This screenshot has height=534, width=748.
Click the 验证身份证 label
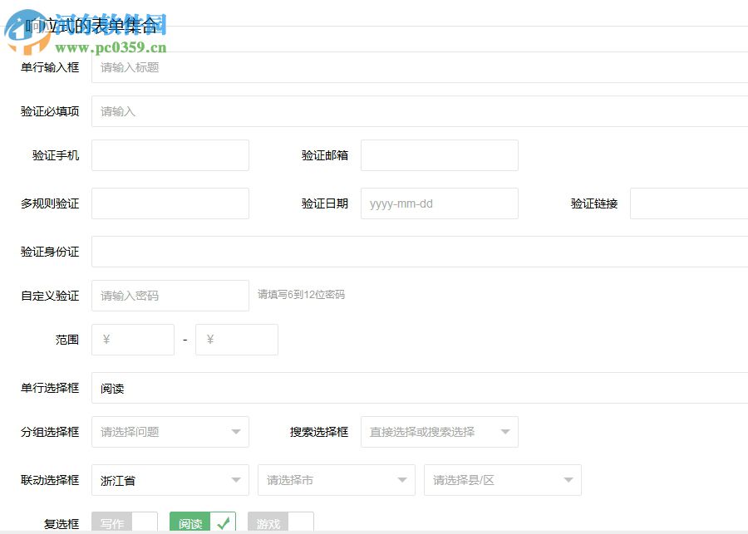pos(50,252)
